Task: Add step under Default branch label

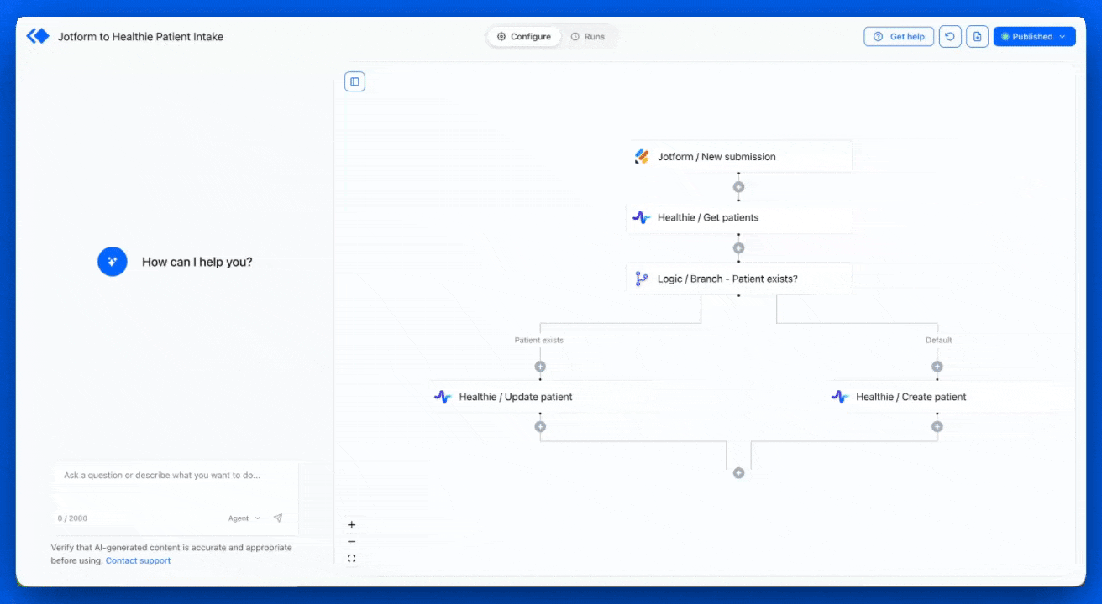Action: click(937, 367)
